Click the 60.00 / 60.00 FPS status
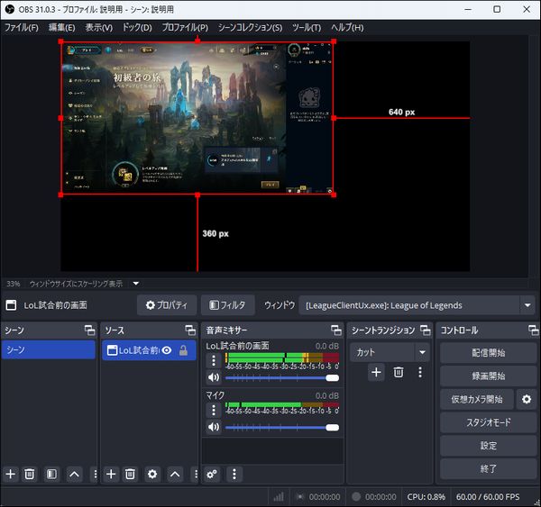Screen dimensions: 541x507 point(488,497)
